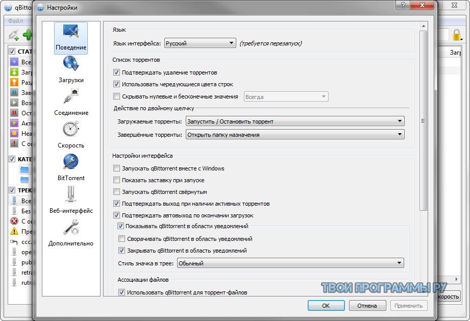The width and height of the screenshot is (470, 321).
Task: Toggle Подтверждать автовыход по окончании загрузок
Action: (116, 215)
